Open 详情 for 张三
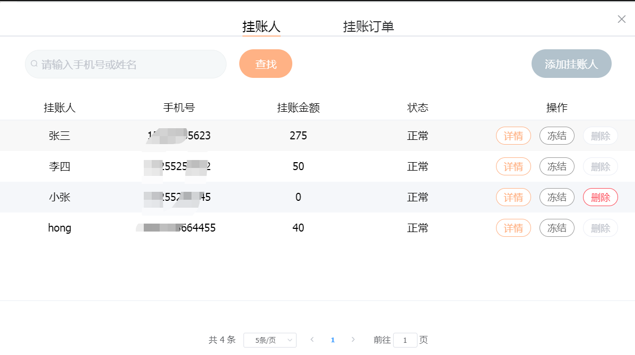Image resolution: width=635 pixels, height=355 pixels. [513, 136]
